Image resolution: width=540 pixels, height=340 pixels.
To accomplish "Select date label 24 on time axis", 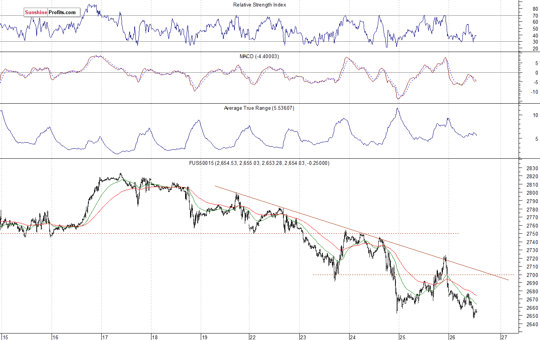I will click(x=353, y=337).
